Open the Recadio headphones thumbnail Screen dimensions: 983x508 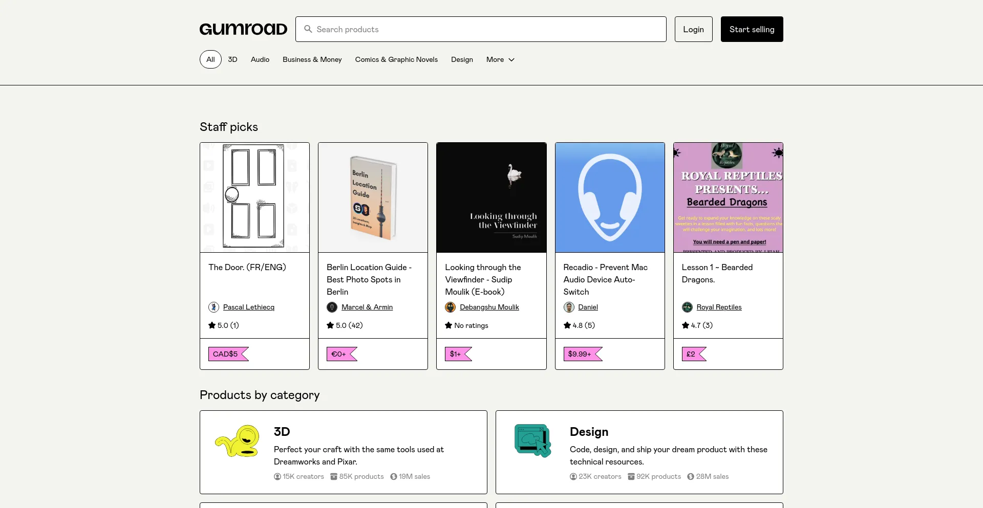click(x=610, y=197)
